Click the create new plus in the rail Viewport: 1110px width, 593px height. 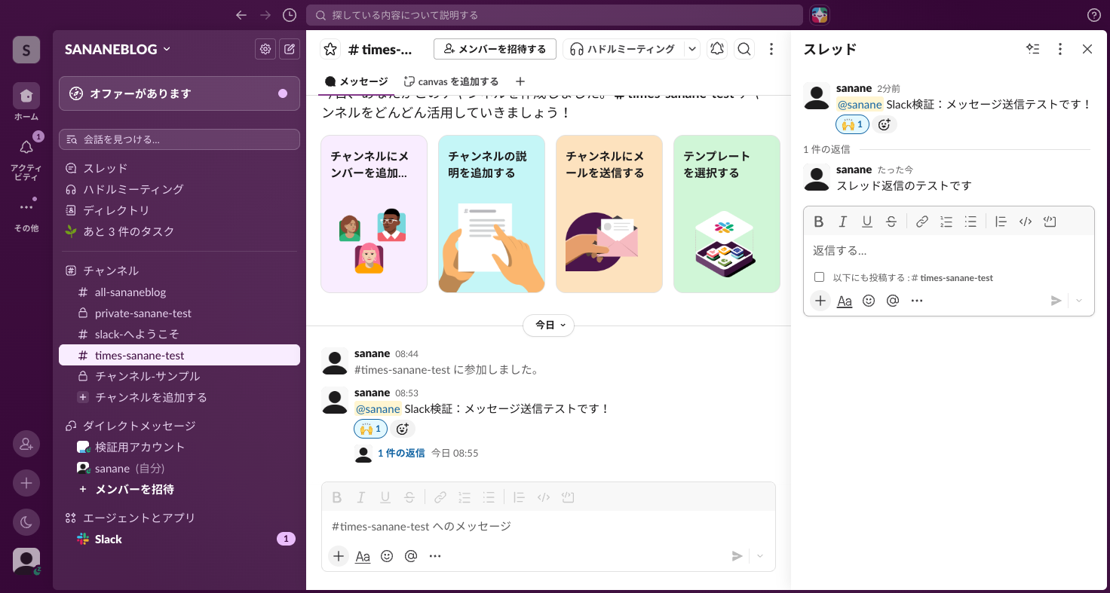pyautogui.click(x=26, y=483)
